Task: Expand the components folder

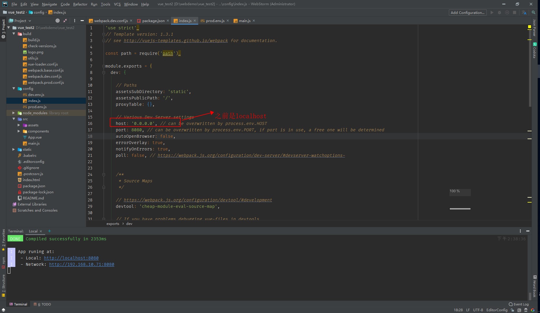Action: [x=19, y=131]
